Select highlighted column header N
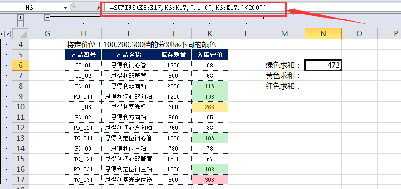Viewport: 401px width, 189px height. tap(323, 33)
